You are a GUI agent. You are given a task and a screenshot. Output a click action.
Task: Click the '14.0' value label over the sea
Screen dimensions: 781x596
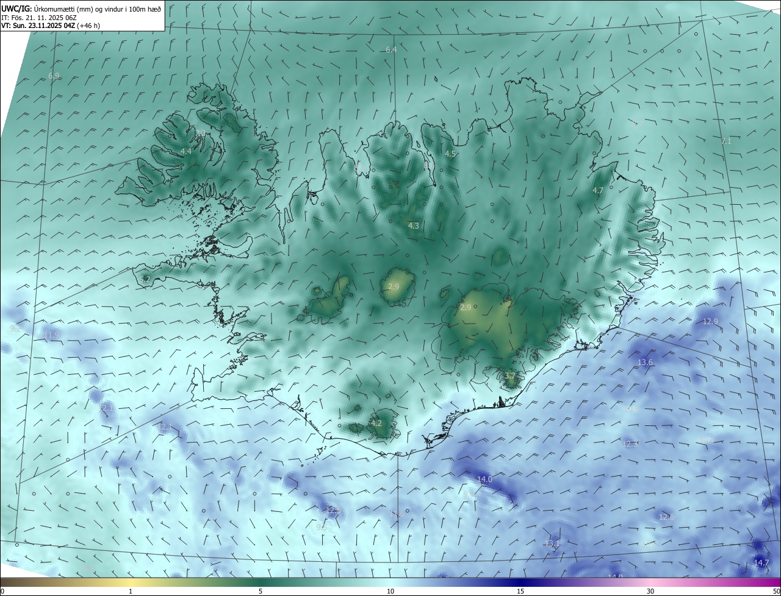[x=484, y=480]
